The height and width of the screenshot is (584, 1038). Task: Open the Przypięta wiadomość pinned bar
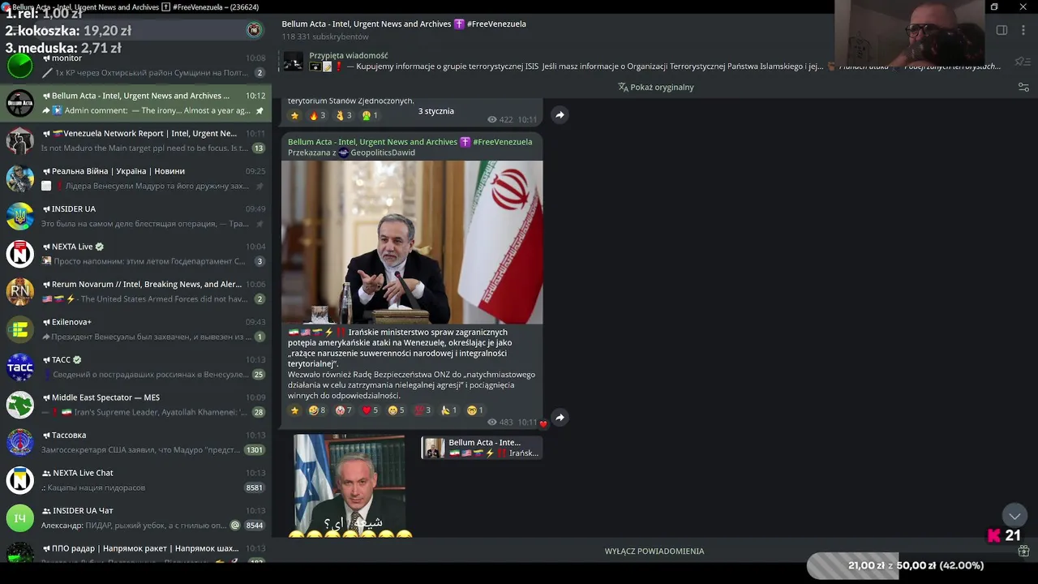(645, 62)
